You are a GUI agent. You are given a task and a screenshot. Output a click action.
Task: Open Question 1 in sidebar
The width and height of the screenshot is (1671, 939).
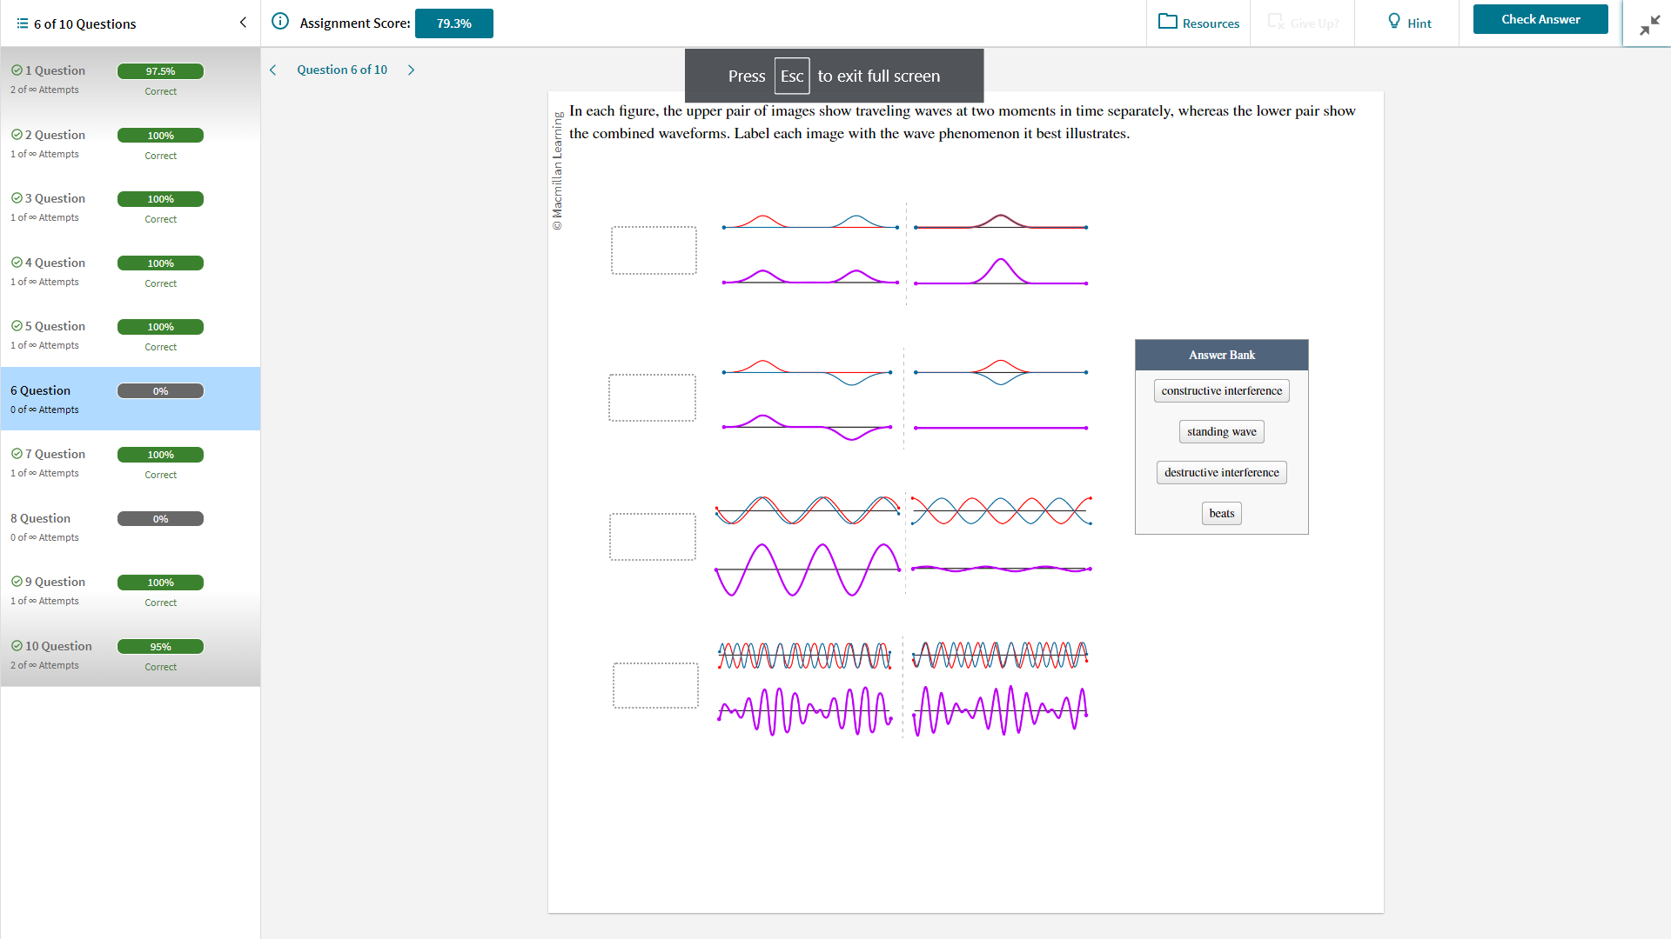[x=55, y=70]
